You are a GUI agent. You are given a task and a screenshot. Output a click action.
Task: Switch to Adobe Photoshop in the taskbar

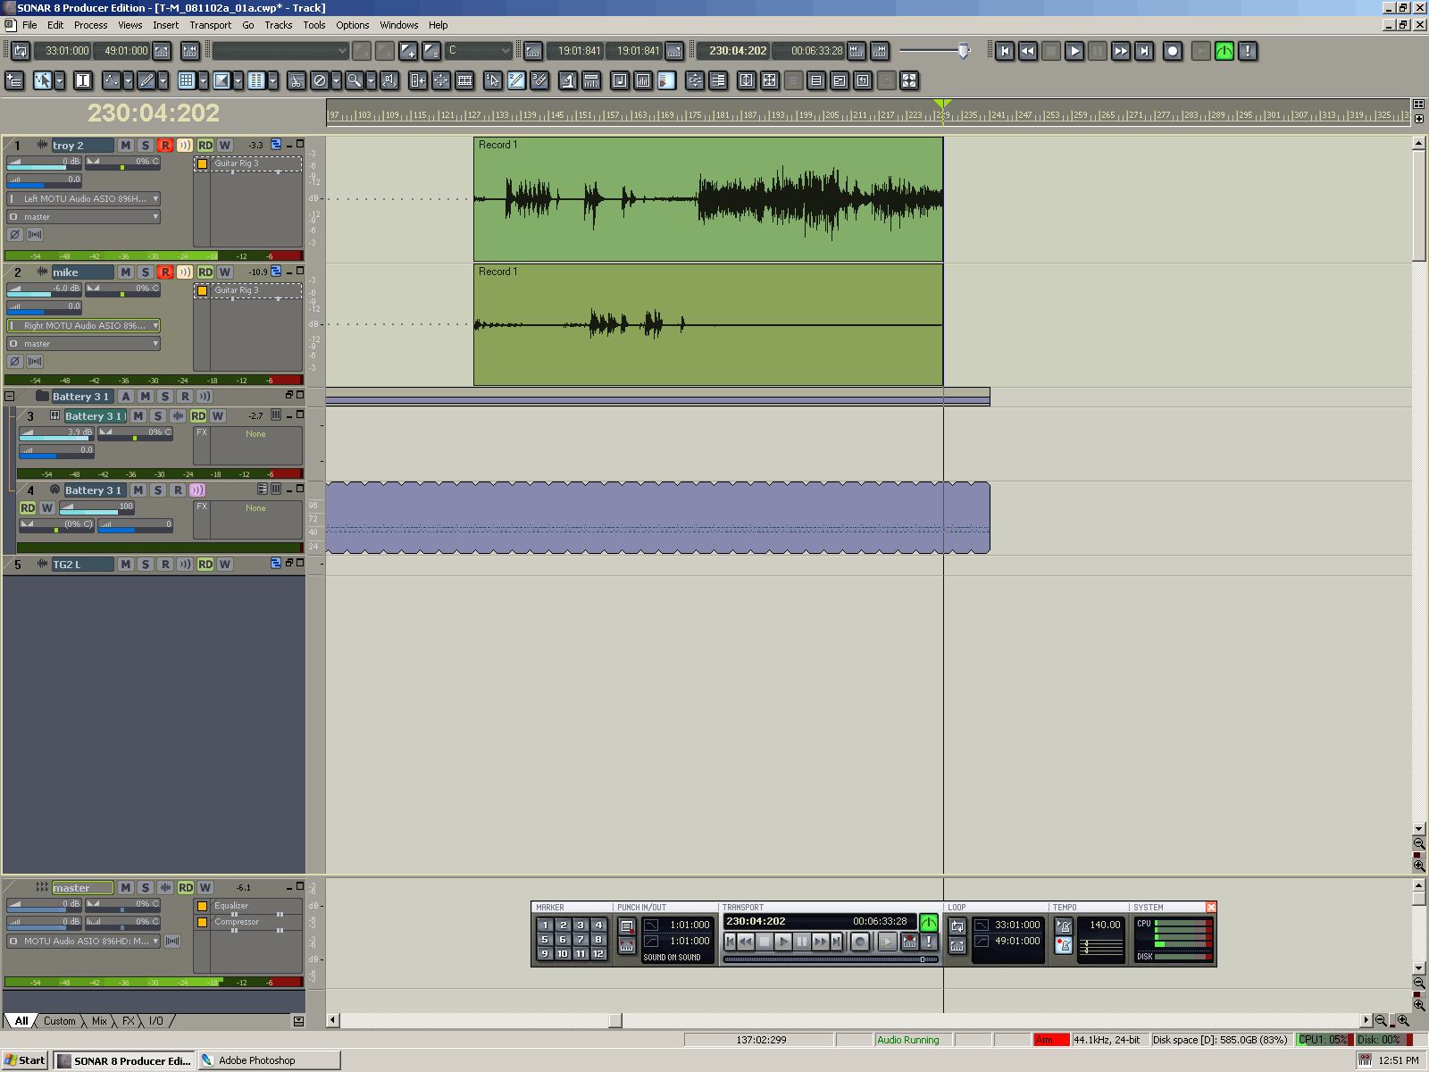(268, 1060)
